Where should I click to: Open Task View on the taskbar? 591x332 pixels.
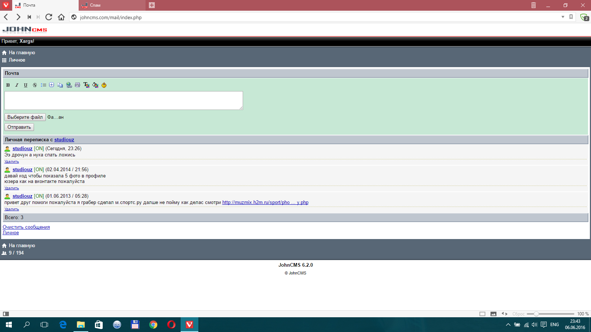coord(44,325)
